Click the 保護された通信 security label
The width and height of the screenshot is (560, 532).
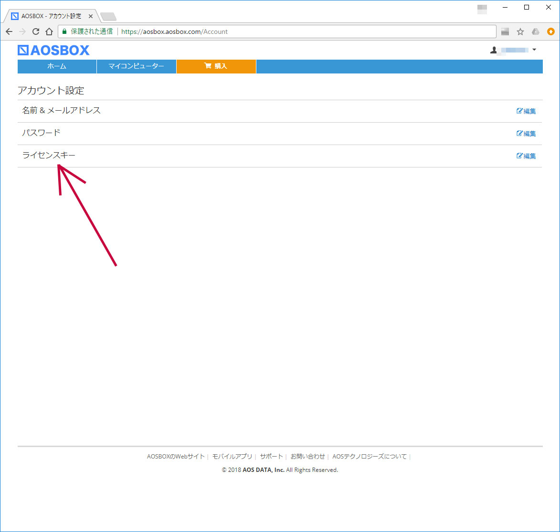[92, 31]
